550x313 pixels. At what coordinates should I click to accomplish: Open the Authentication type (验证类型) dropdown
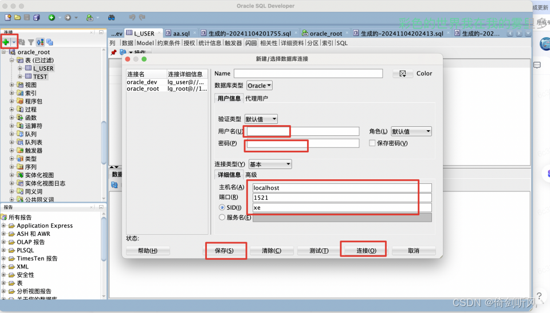[x=261, y=119]
